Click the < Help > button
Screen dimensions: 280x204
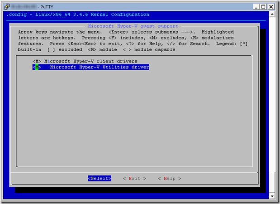tap(170, 179)
